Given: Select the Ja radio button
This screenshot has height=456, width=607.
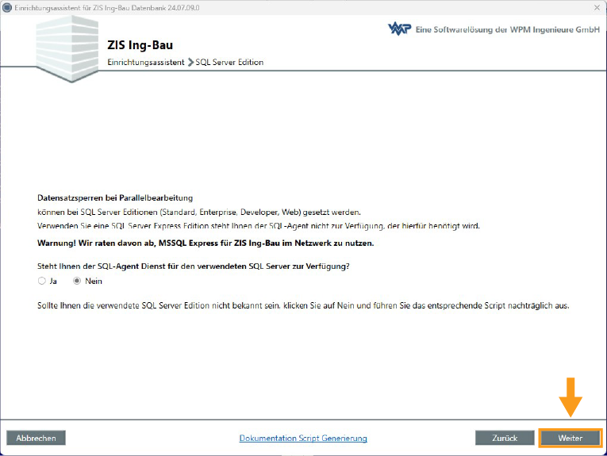Looking at the screenshot, I should [42, 281].
